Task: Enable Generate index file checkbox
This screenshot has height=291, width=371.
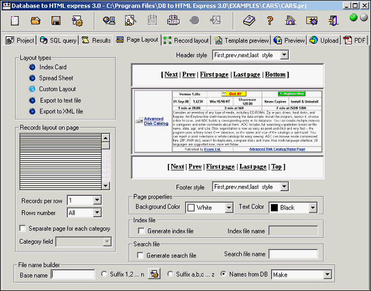Action: (141, 231)
